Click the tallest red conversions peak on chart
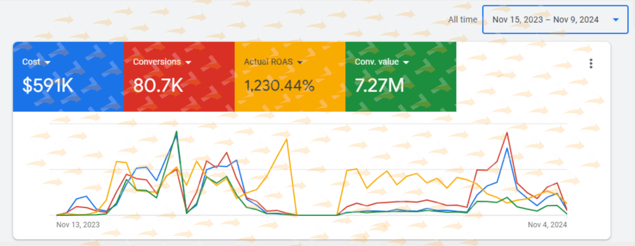The image size is (635, 246). coord(507,133)
